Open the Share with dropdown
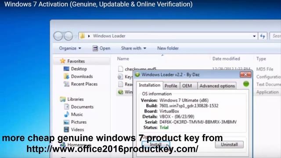Screen dimensions: 281x158 133,48
